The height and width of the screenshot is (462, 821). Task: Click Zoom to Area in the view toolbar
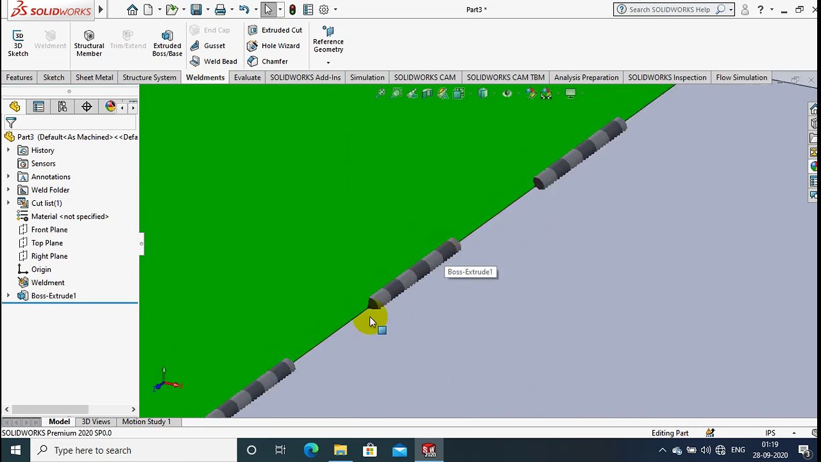396,94
